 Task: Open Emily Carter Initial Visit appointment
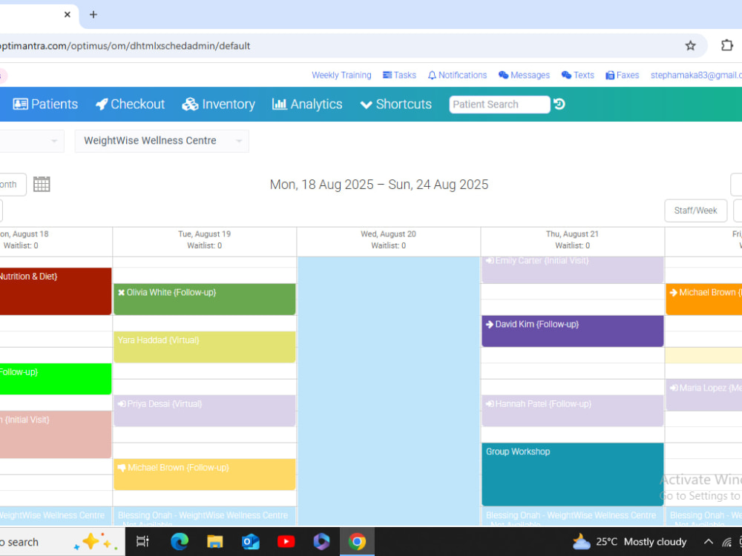point(573,270)
